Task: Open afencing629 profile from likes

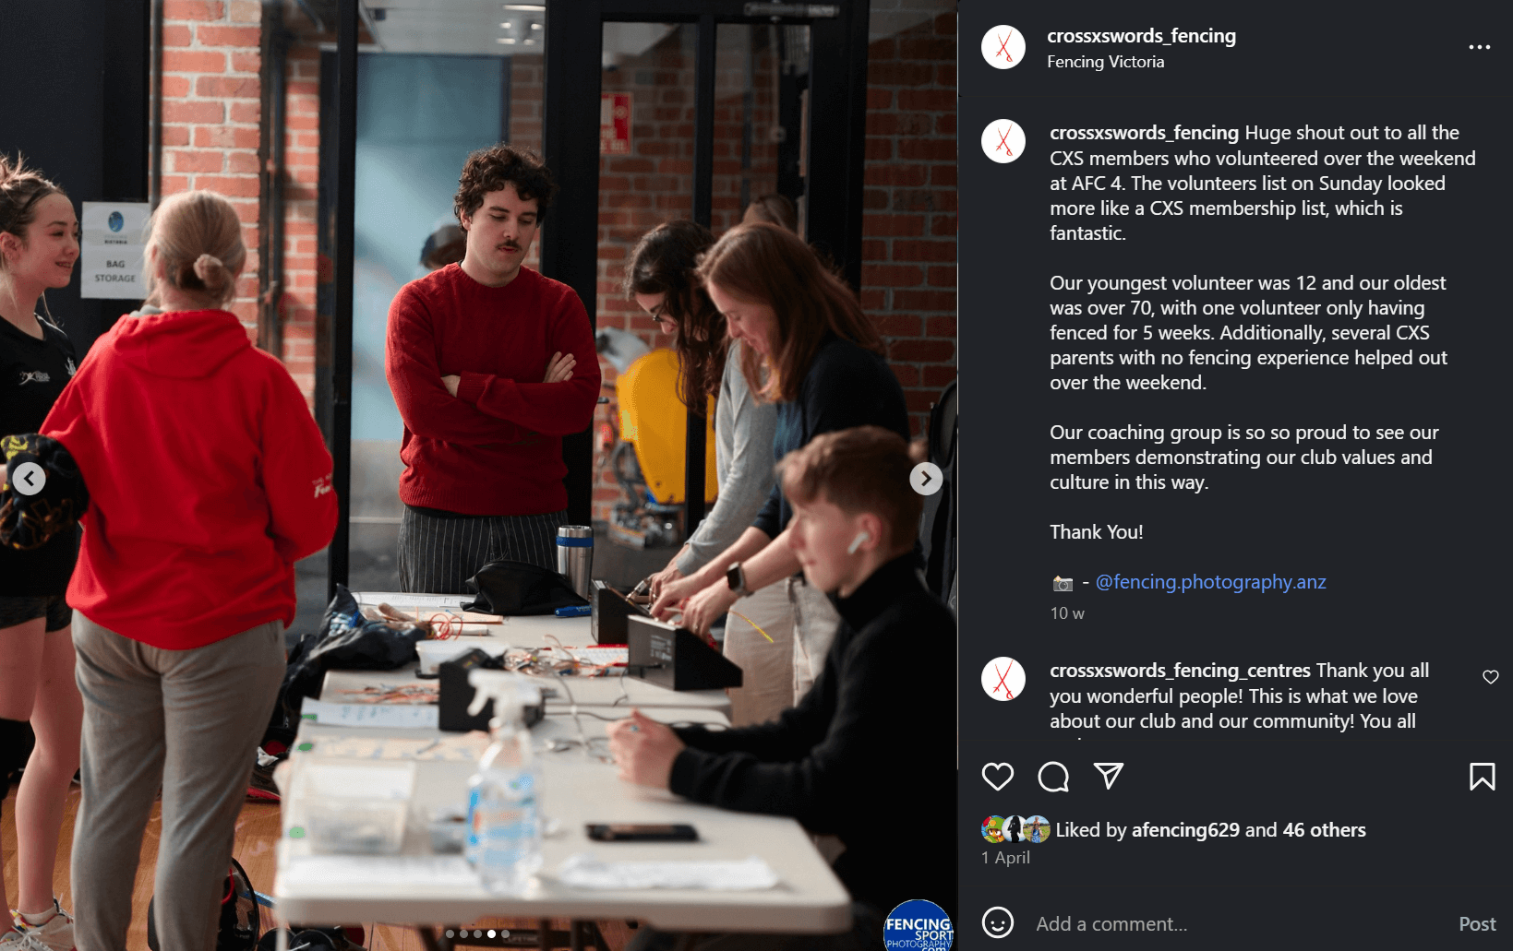Action: point(1185,830)
